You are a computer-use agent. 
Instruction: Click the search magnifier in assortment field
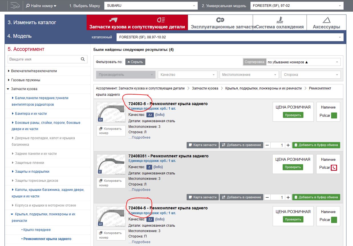coord(83,59)
